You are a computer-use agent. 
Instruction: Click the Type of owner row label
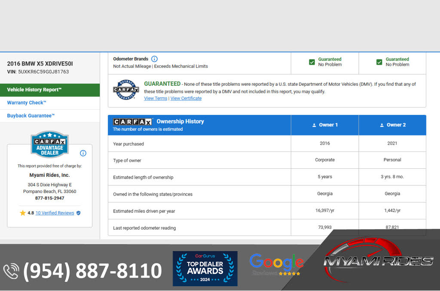click(127, 161)
